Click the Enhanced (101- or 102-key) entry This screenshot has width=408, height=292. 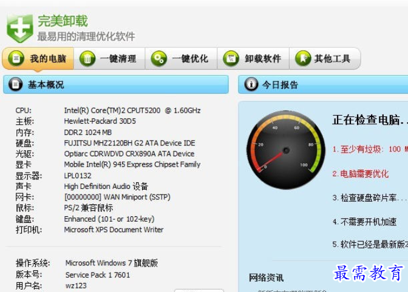pos(109,219)
